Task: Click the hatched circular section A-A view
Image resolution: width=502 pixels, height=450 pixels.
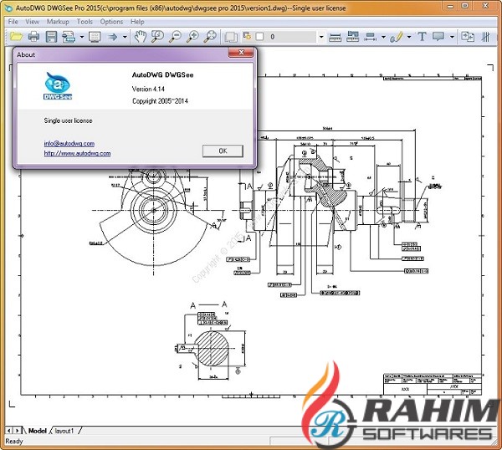Action: click(211, 348)
